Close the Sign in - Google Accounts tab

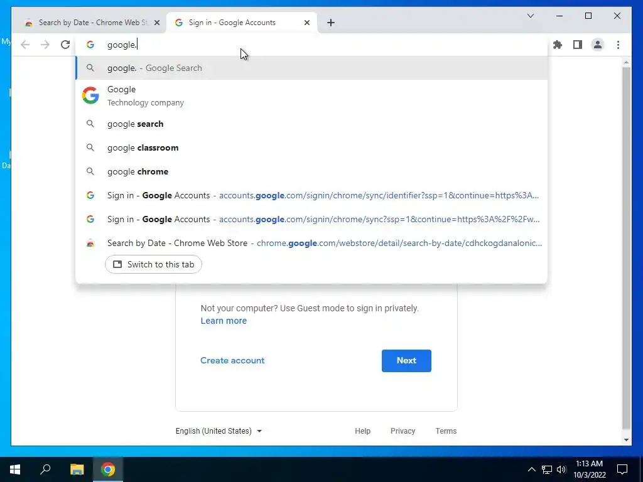tap(306, 23)
